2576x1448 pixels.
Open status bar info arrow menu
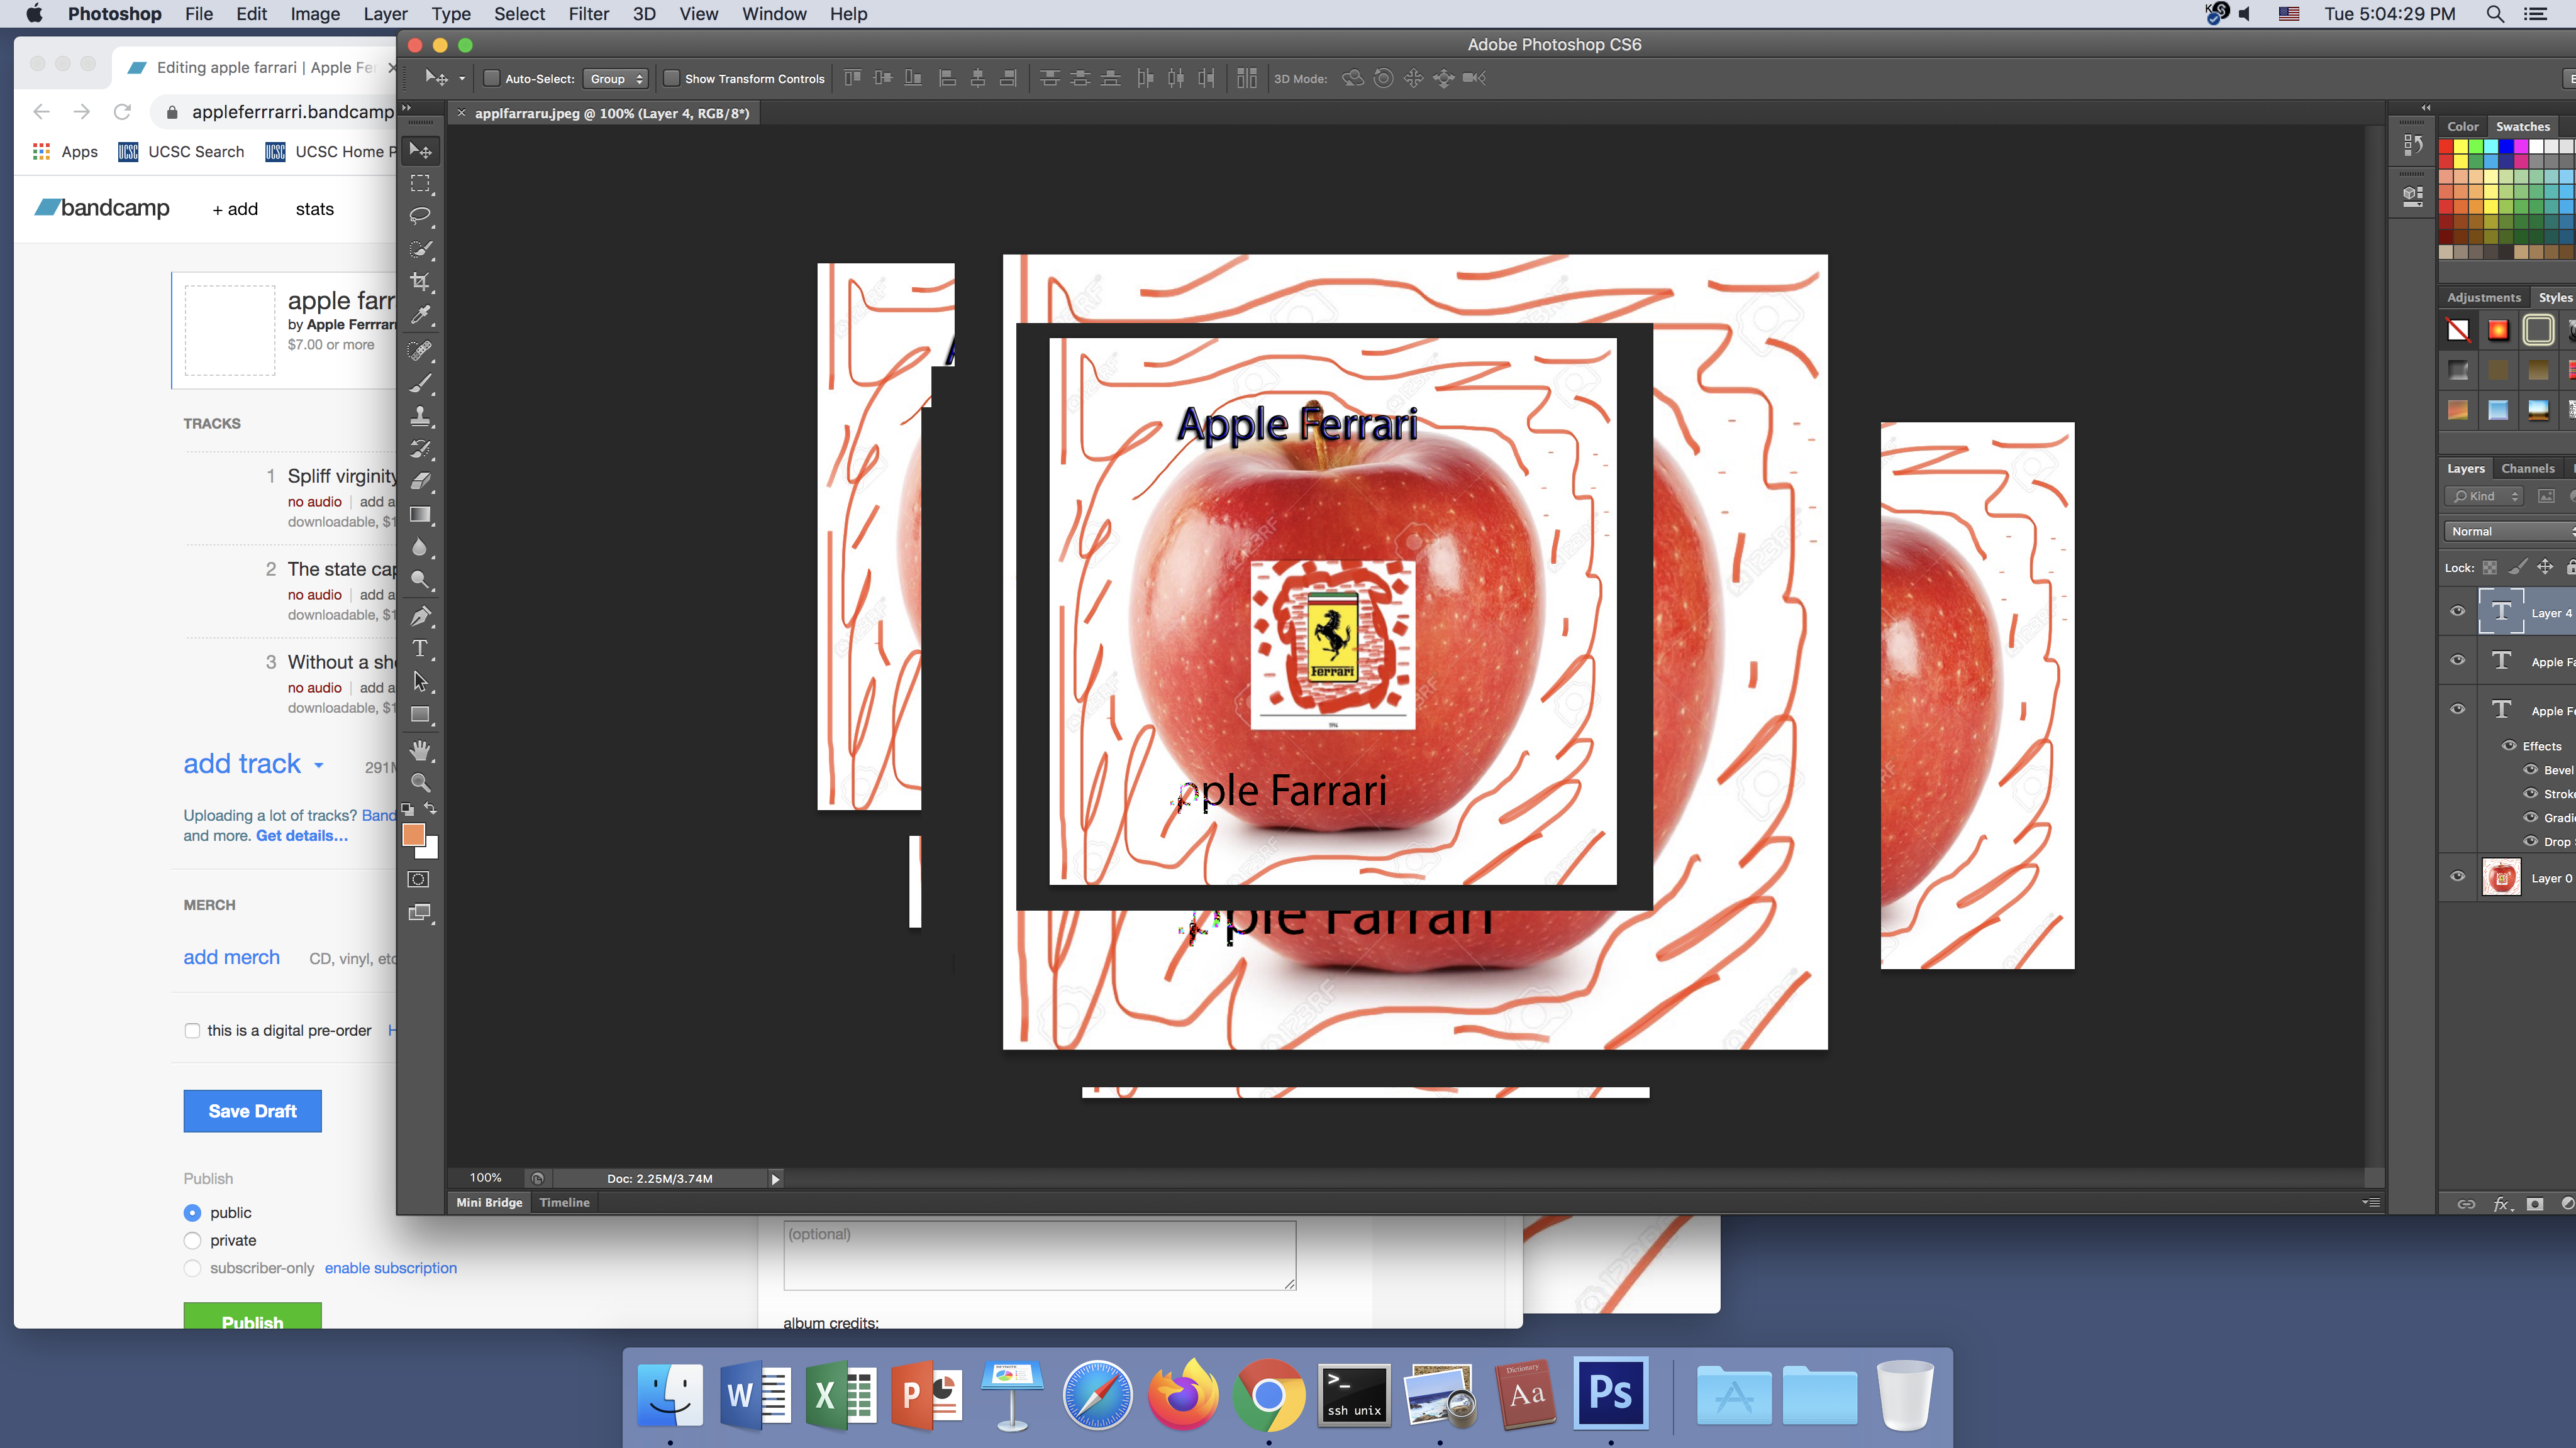775,1179
